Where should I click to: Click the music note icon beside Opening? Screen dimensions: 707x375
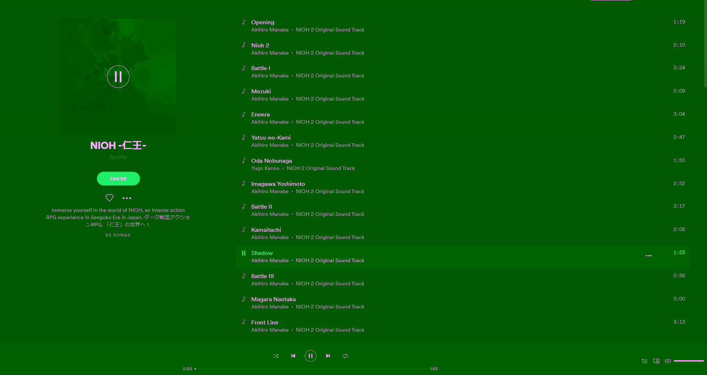244,22
